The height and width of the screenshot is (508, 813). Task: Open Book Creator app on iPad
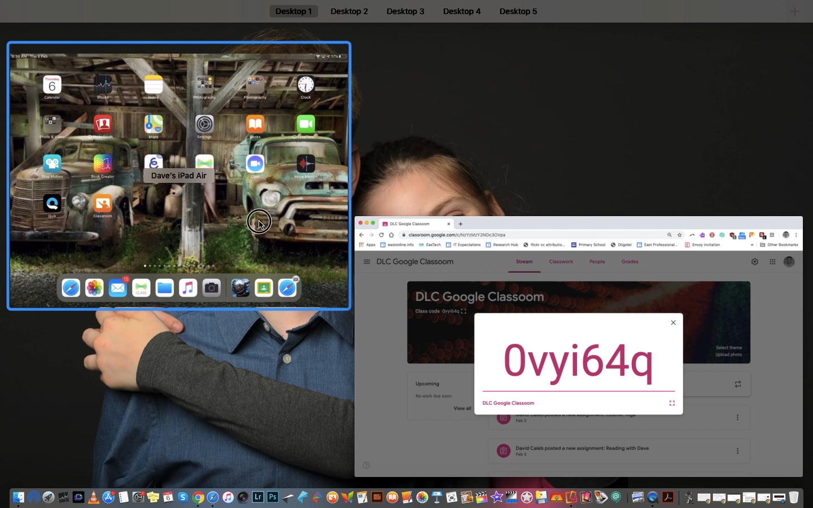point(103,164)
